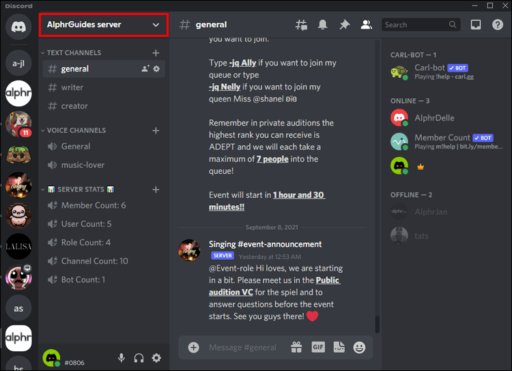
Task: Open the crowned server owner profile
Action: (447, 166)
